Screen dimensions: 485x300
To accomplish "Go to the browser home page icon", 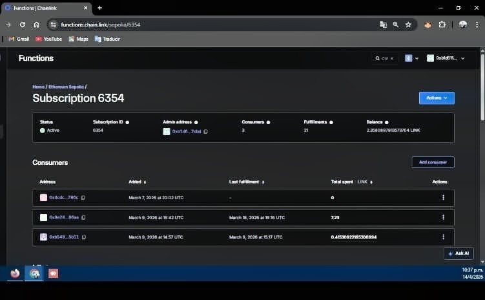I will pyautogui.click(x=37, y=25).
